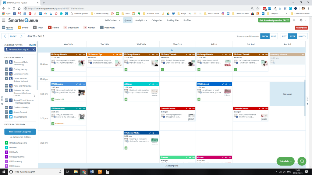Preview Monday FB Group Threads post eye
Image resolution: width=312 pixels, height=175 pixels.
[x=80, y=55]
